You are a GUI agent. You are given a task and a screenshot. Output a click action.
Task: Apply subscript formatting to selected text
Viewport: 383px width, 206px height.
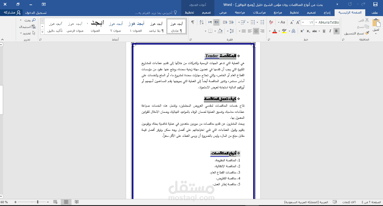308,31
